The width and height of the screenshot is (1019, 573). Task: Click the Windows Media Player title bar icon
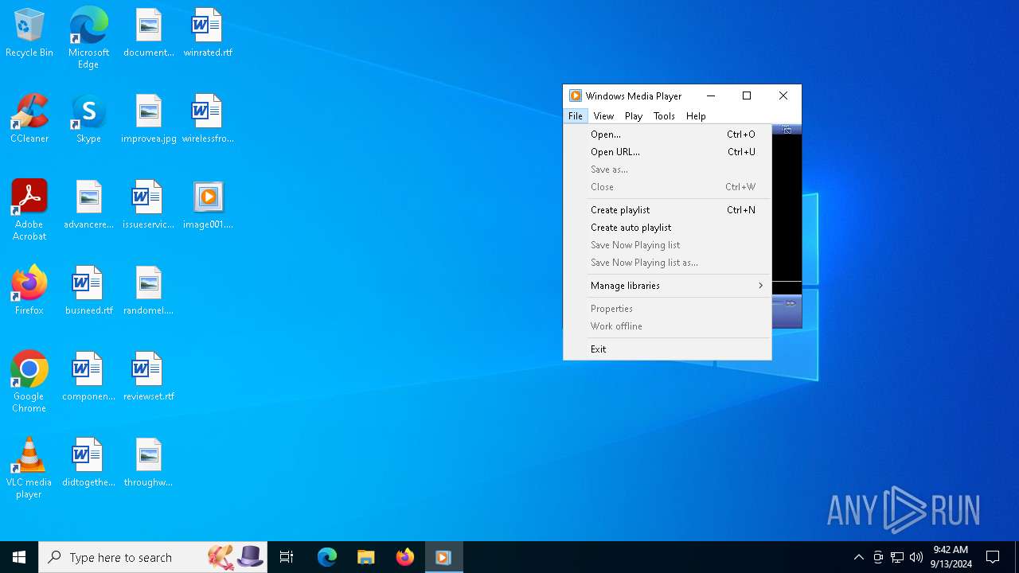point(576,95)
